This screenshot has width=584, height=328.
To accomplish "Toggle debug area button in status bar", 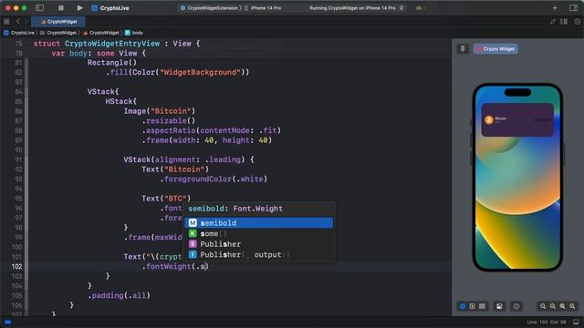I will [576, 322].
